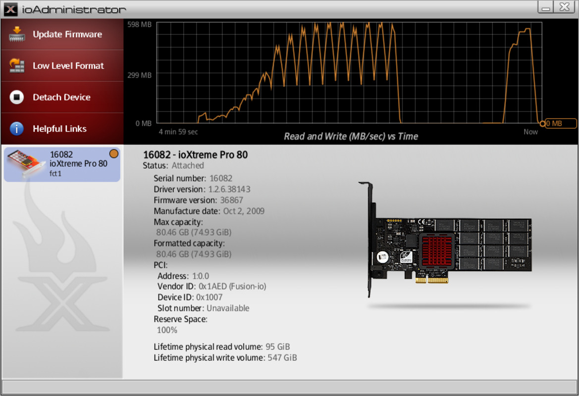Open Helpful Links text entry
The image size is (579, 396).
pos(59,129)
